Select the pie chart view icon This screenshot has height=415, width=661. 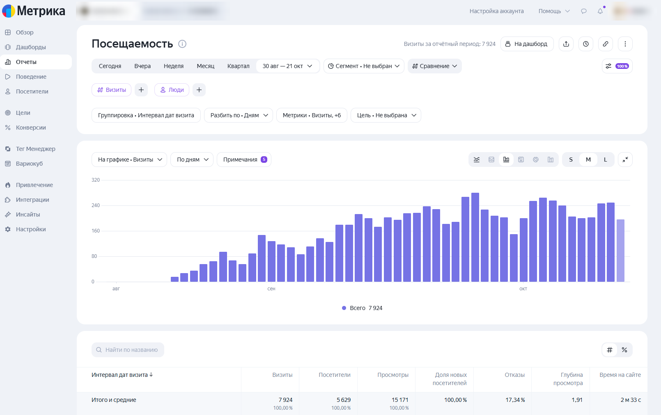(536, 160)
